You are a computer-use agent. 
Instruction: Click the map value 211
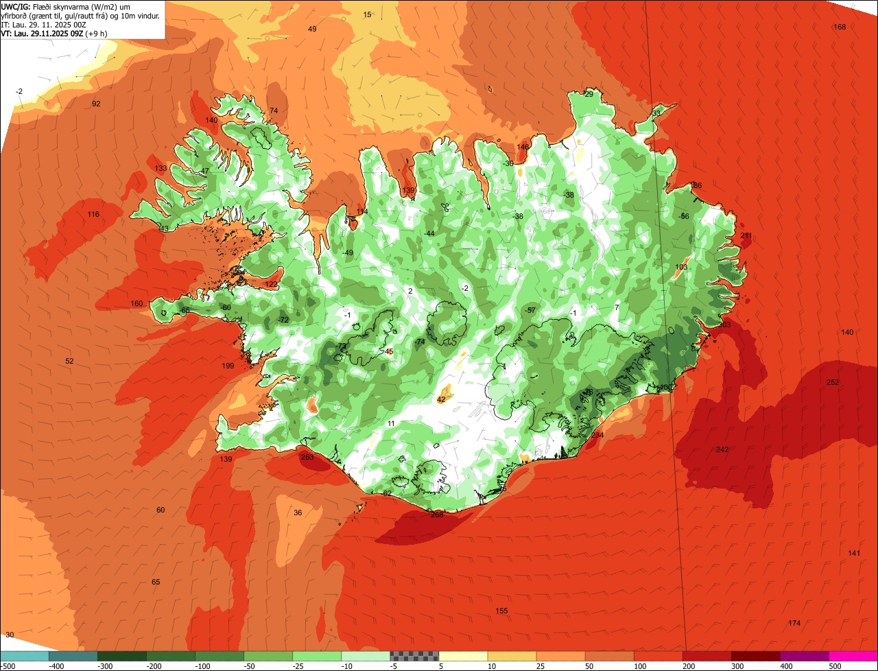[746, 235]
